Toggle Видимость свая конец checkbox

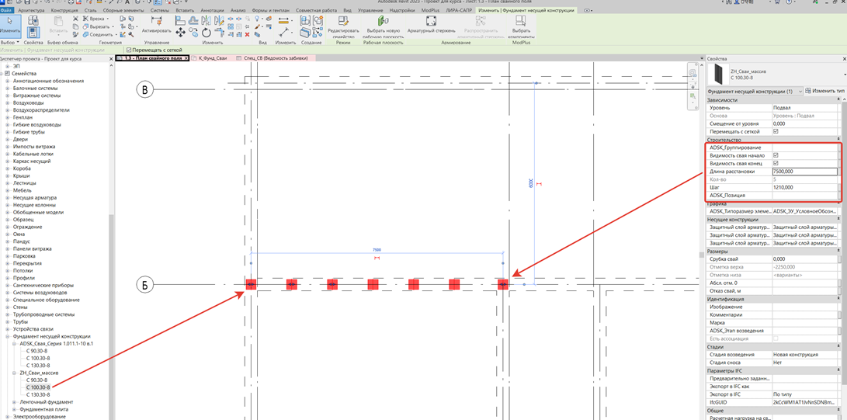tap(776, 163)
